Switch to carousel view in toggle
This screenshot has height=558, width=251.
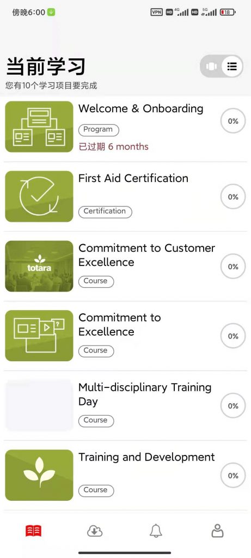point(211,66)
